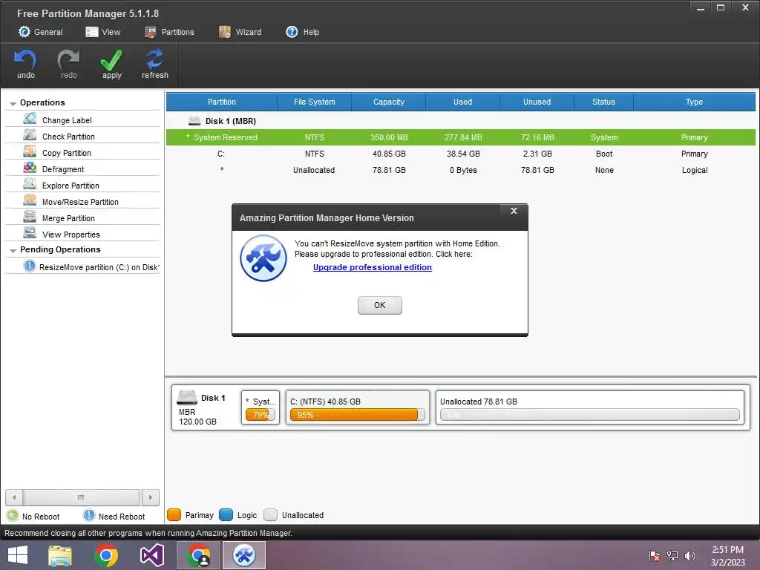Click the sidebar horizontal scrollbar thumb
Image resolution: width=760 pixels, height=570 pixels.
81,497
